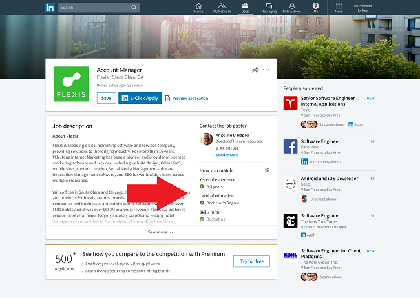The image size is (420, 298).
Task: Click the Try for free Premium button
Action: tap(251, 261)
